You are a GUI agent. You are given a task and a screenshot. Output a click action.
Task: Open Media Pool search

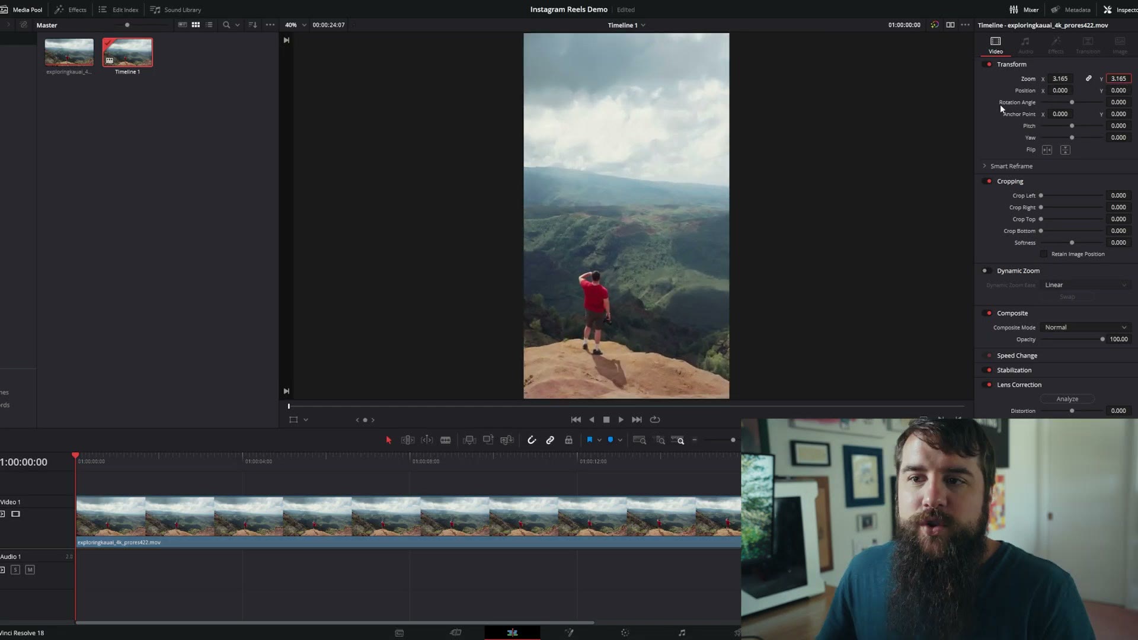tap(226, 25)
